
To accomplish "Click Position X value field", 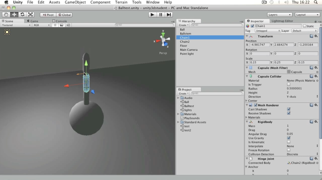I will [x=259, y=45].
